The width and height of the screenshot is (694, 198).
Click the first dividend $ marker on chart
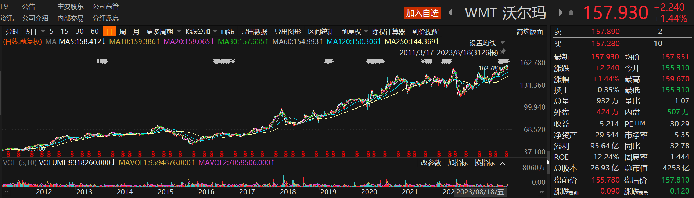pos(8,154)
